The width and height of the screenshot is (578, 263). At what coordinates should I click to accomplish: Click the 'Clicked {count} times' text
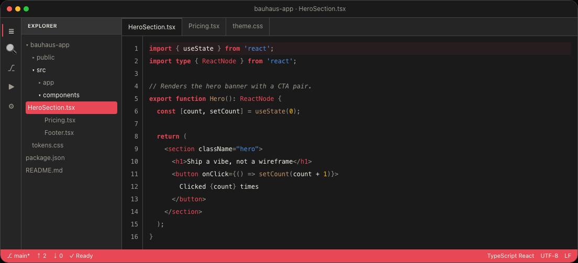pos(219,186)
